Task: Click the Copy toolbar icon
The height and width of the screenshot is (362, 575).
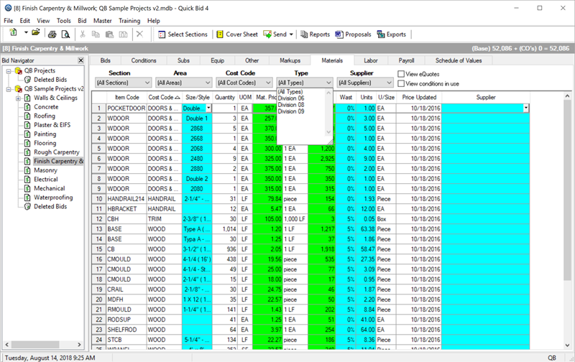Action: tap(96, 34)
